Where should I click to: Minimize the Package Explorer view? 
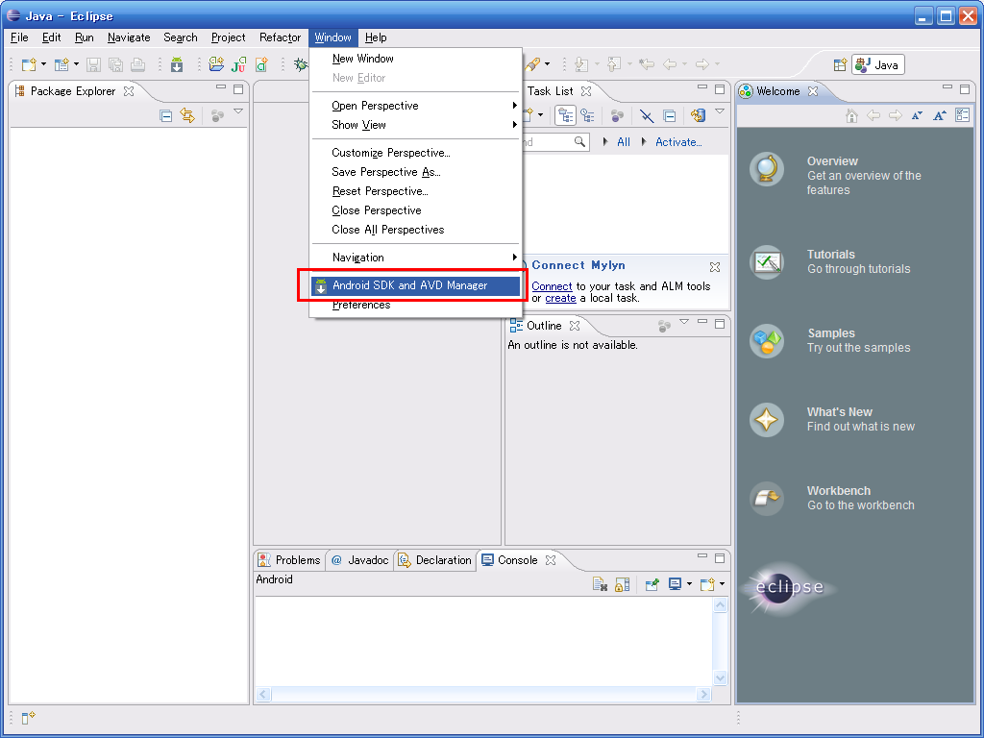(x=221, y=87)
